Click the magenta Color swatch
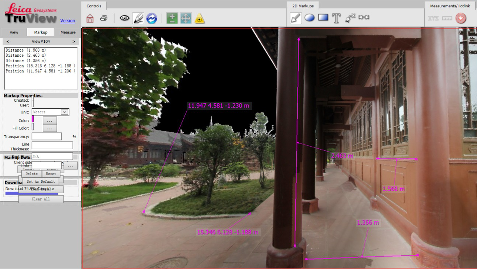This screenshot has height=269, width=477. pyautogui.click(x=33, y=119)
